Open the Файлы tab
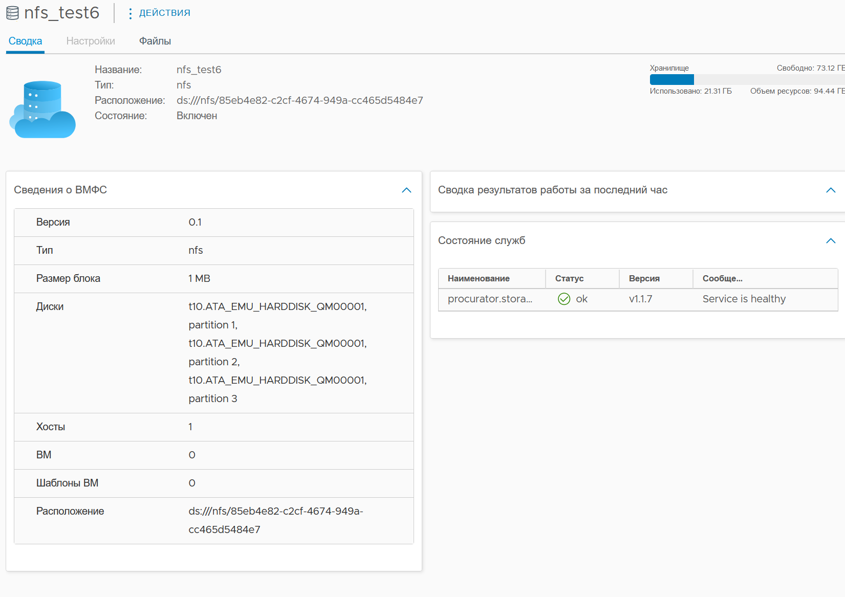 [x=155, y=41]
